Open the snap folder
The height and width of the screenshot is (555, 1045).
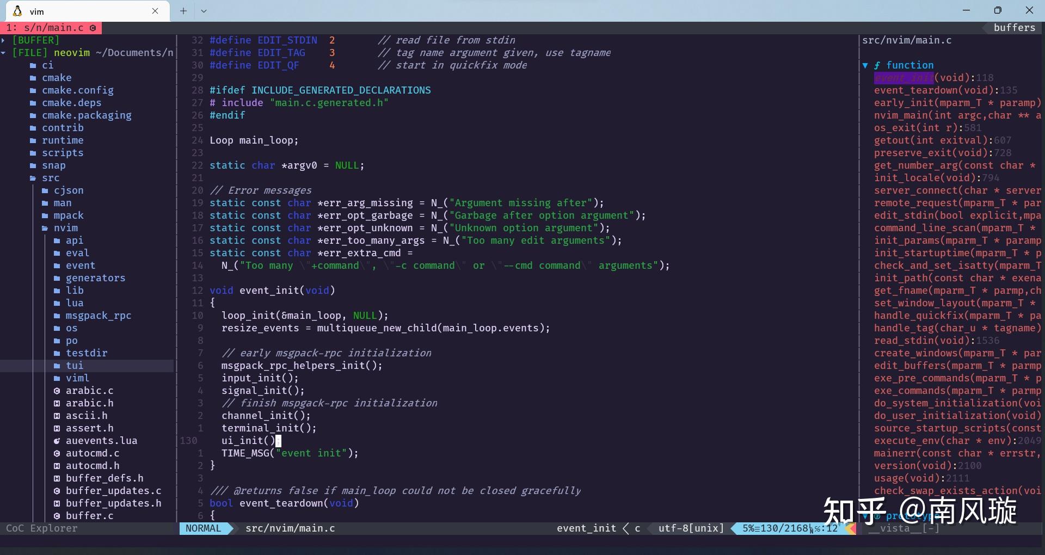(54, 165)
